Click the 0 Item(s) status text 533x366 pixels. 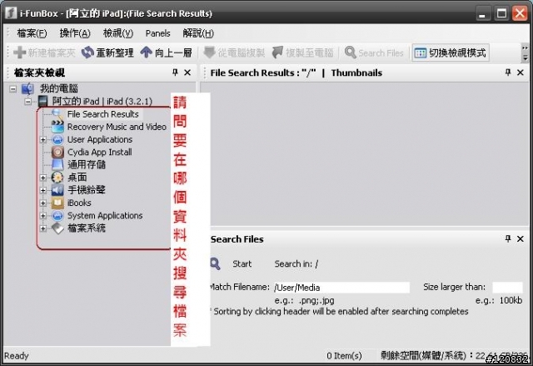tap(344, 356)
